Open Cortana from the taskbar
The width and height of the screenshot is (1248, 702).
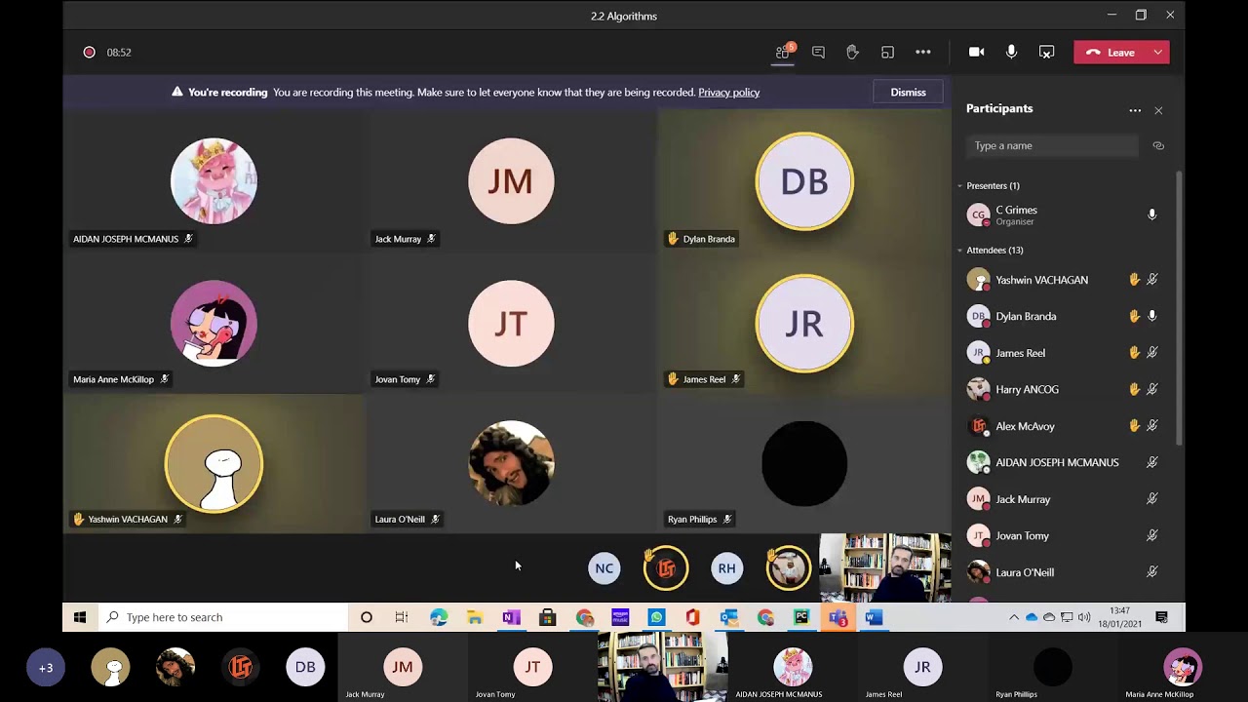367,617
